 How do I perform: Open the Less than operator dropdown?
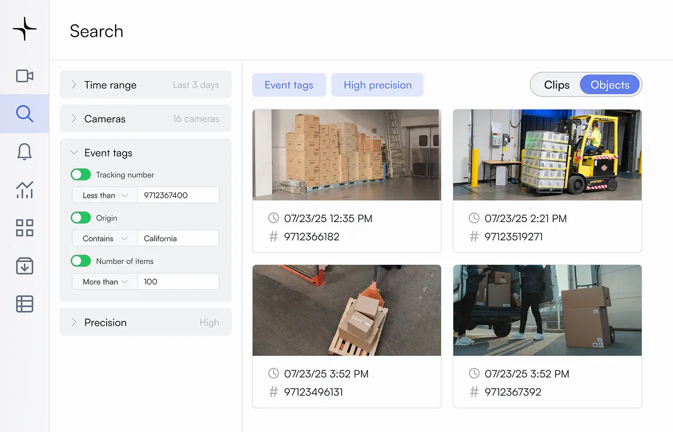coord(105,195)
